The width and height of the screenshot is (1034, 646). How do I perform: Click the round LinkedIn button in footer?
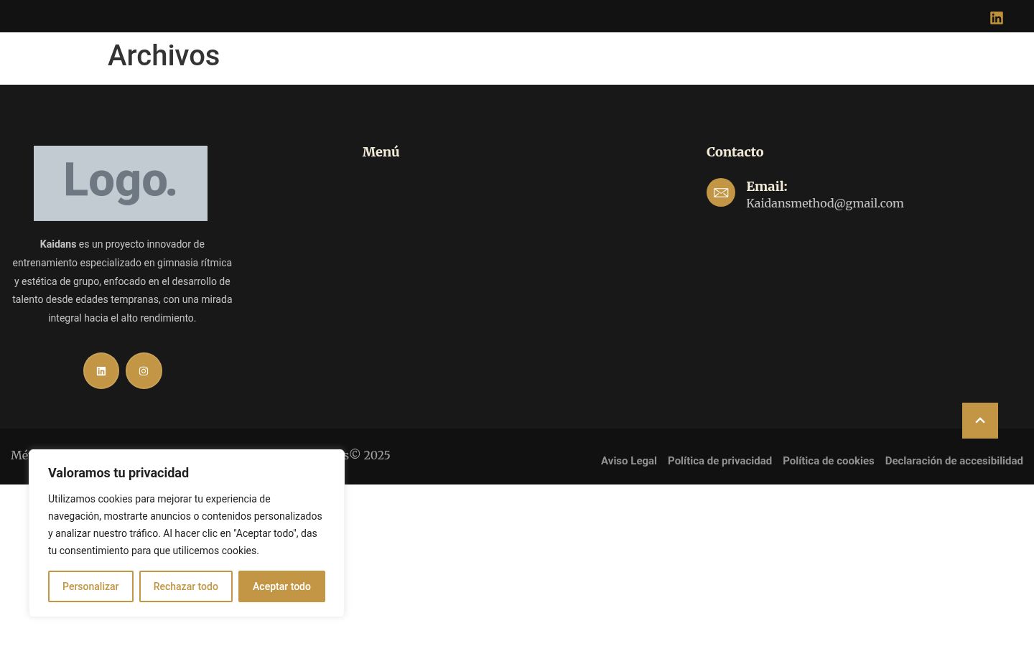pyautogui.click(x=101, y=371)
